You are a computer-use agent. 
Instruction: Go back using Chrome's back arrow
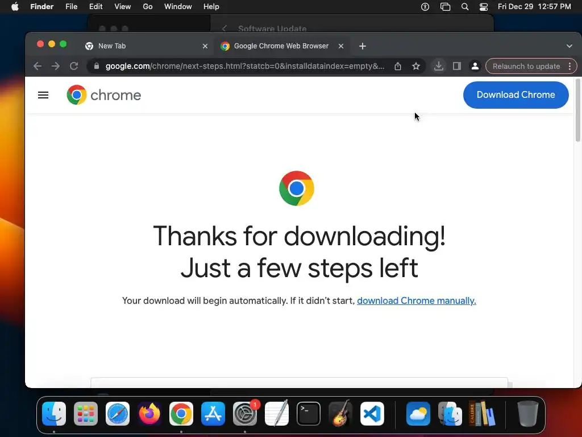(x=37, y=66)
